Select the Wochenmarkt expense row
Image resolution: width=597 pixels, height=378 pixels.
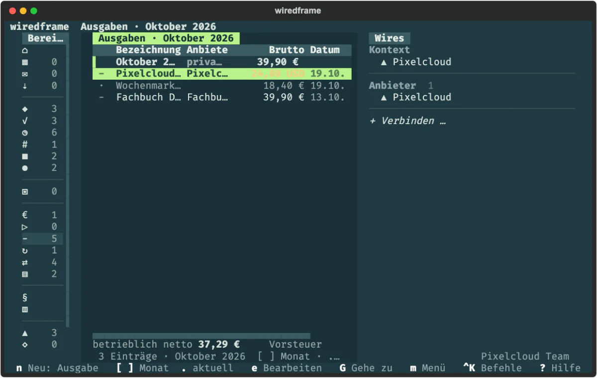pos(222,86)
